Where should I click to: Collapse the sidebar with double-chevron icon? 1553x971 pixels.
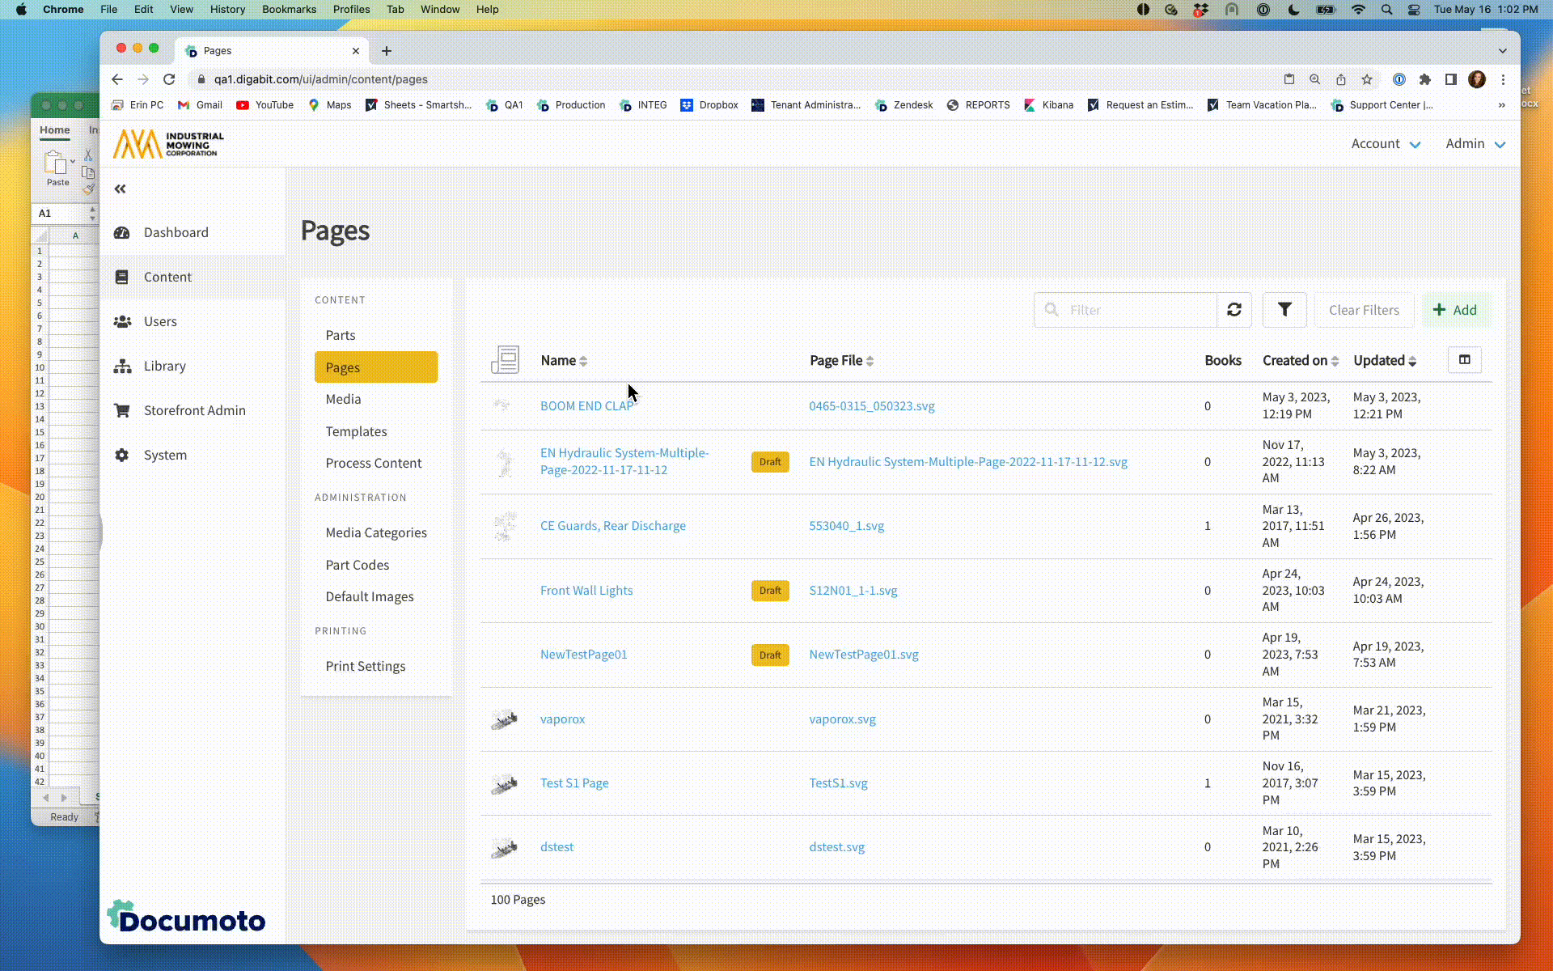[x=120, y=189]
